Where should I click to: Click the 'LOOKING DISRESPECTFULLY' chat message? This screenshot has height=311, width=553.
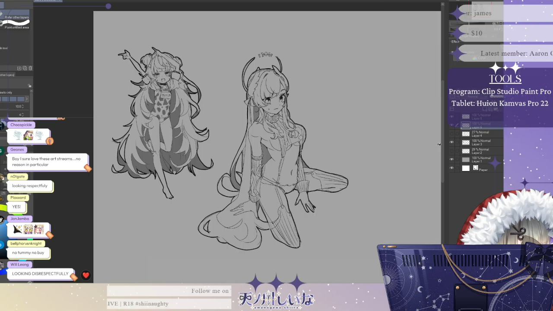tap(40, 274)
